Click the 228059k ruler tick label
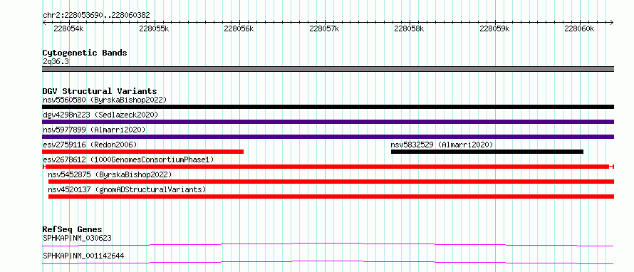The width and height of the screenshot is (634, 272). 494,28
